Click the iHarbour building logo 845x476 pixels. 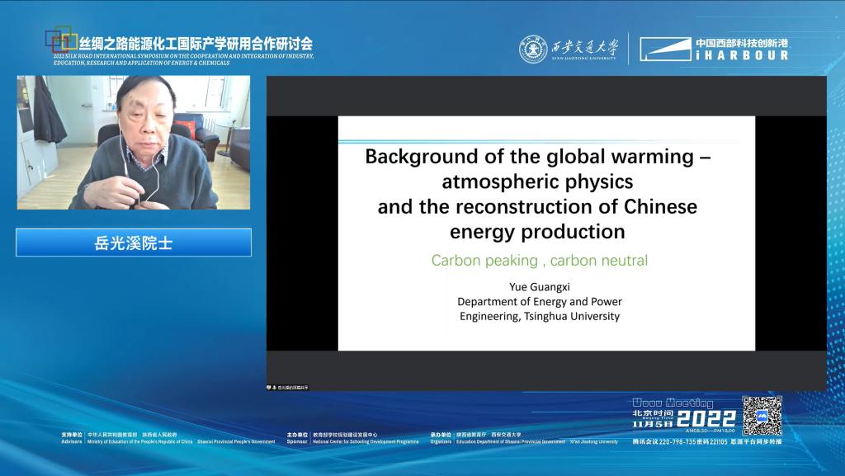click(665, 49)
